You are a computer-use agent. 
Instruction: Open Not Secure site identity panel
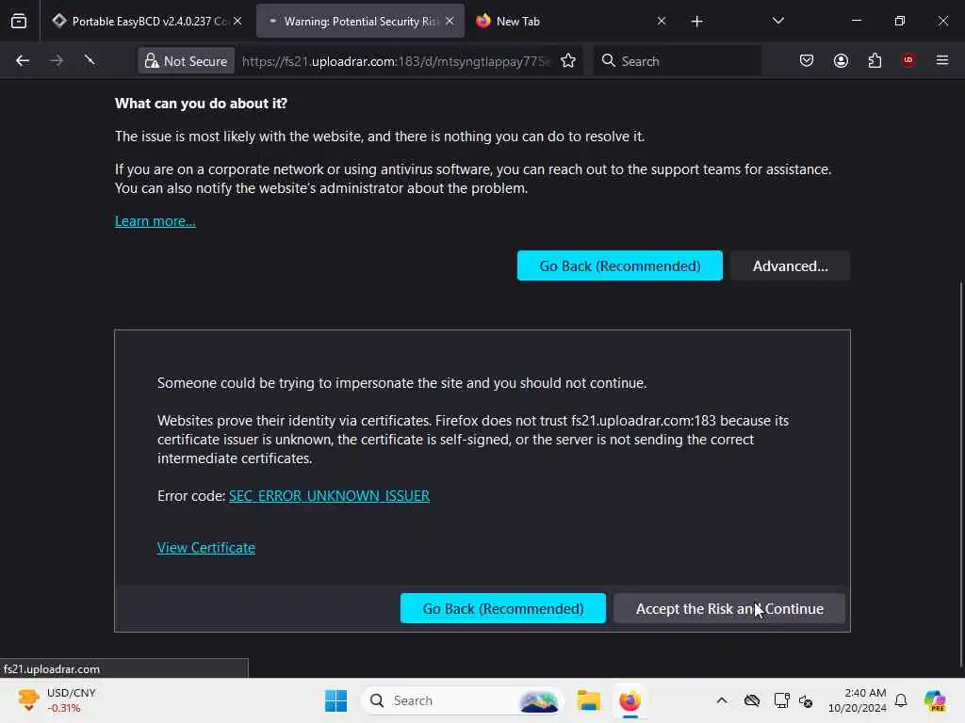click(x=186, y=61)
